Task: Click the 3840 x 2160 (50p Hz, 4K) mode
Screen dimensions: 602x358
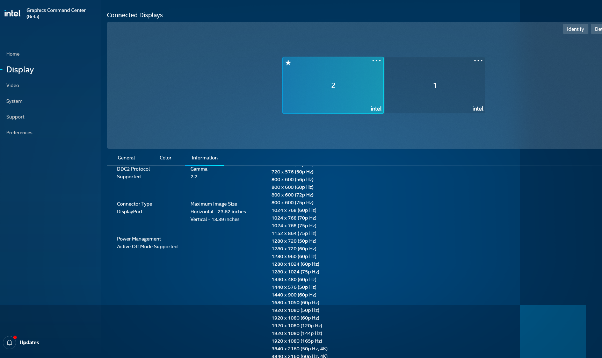Action: coord(299,349)
